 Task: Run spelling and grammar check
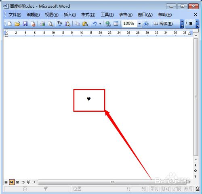(x=60, y=24)
